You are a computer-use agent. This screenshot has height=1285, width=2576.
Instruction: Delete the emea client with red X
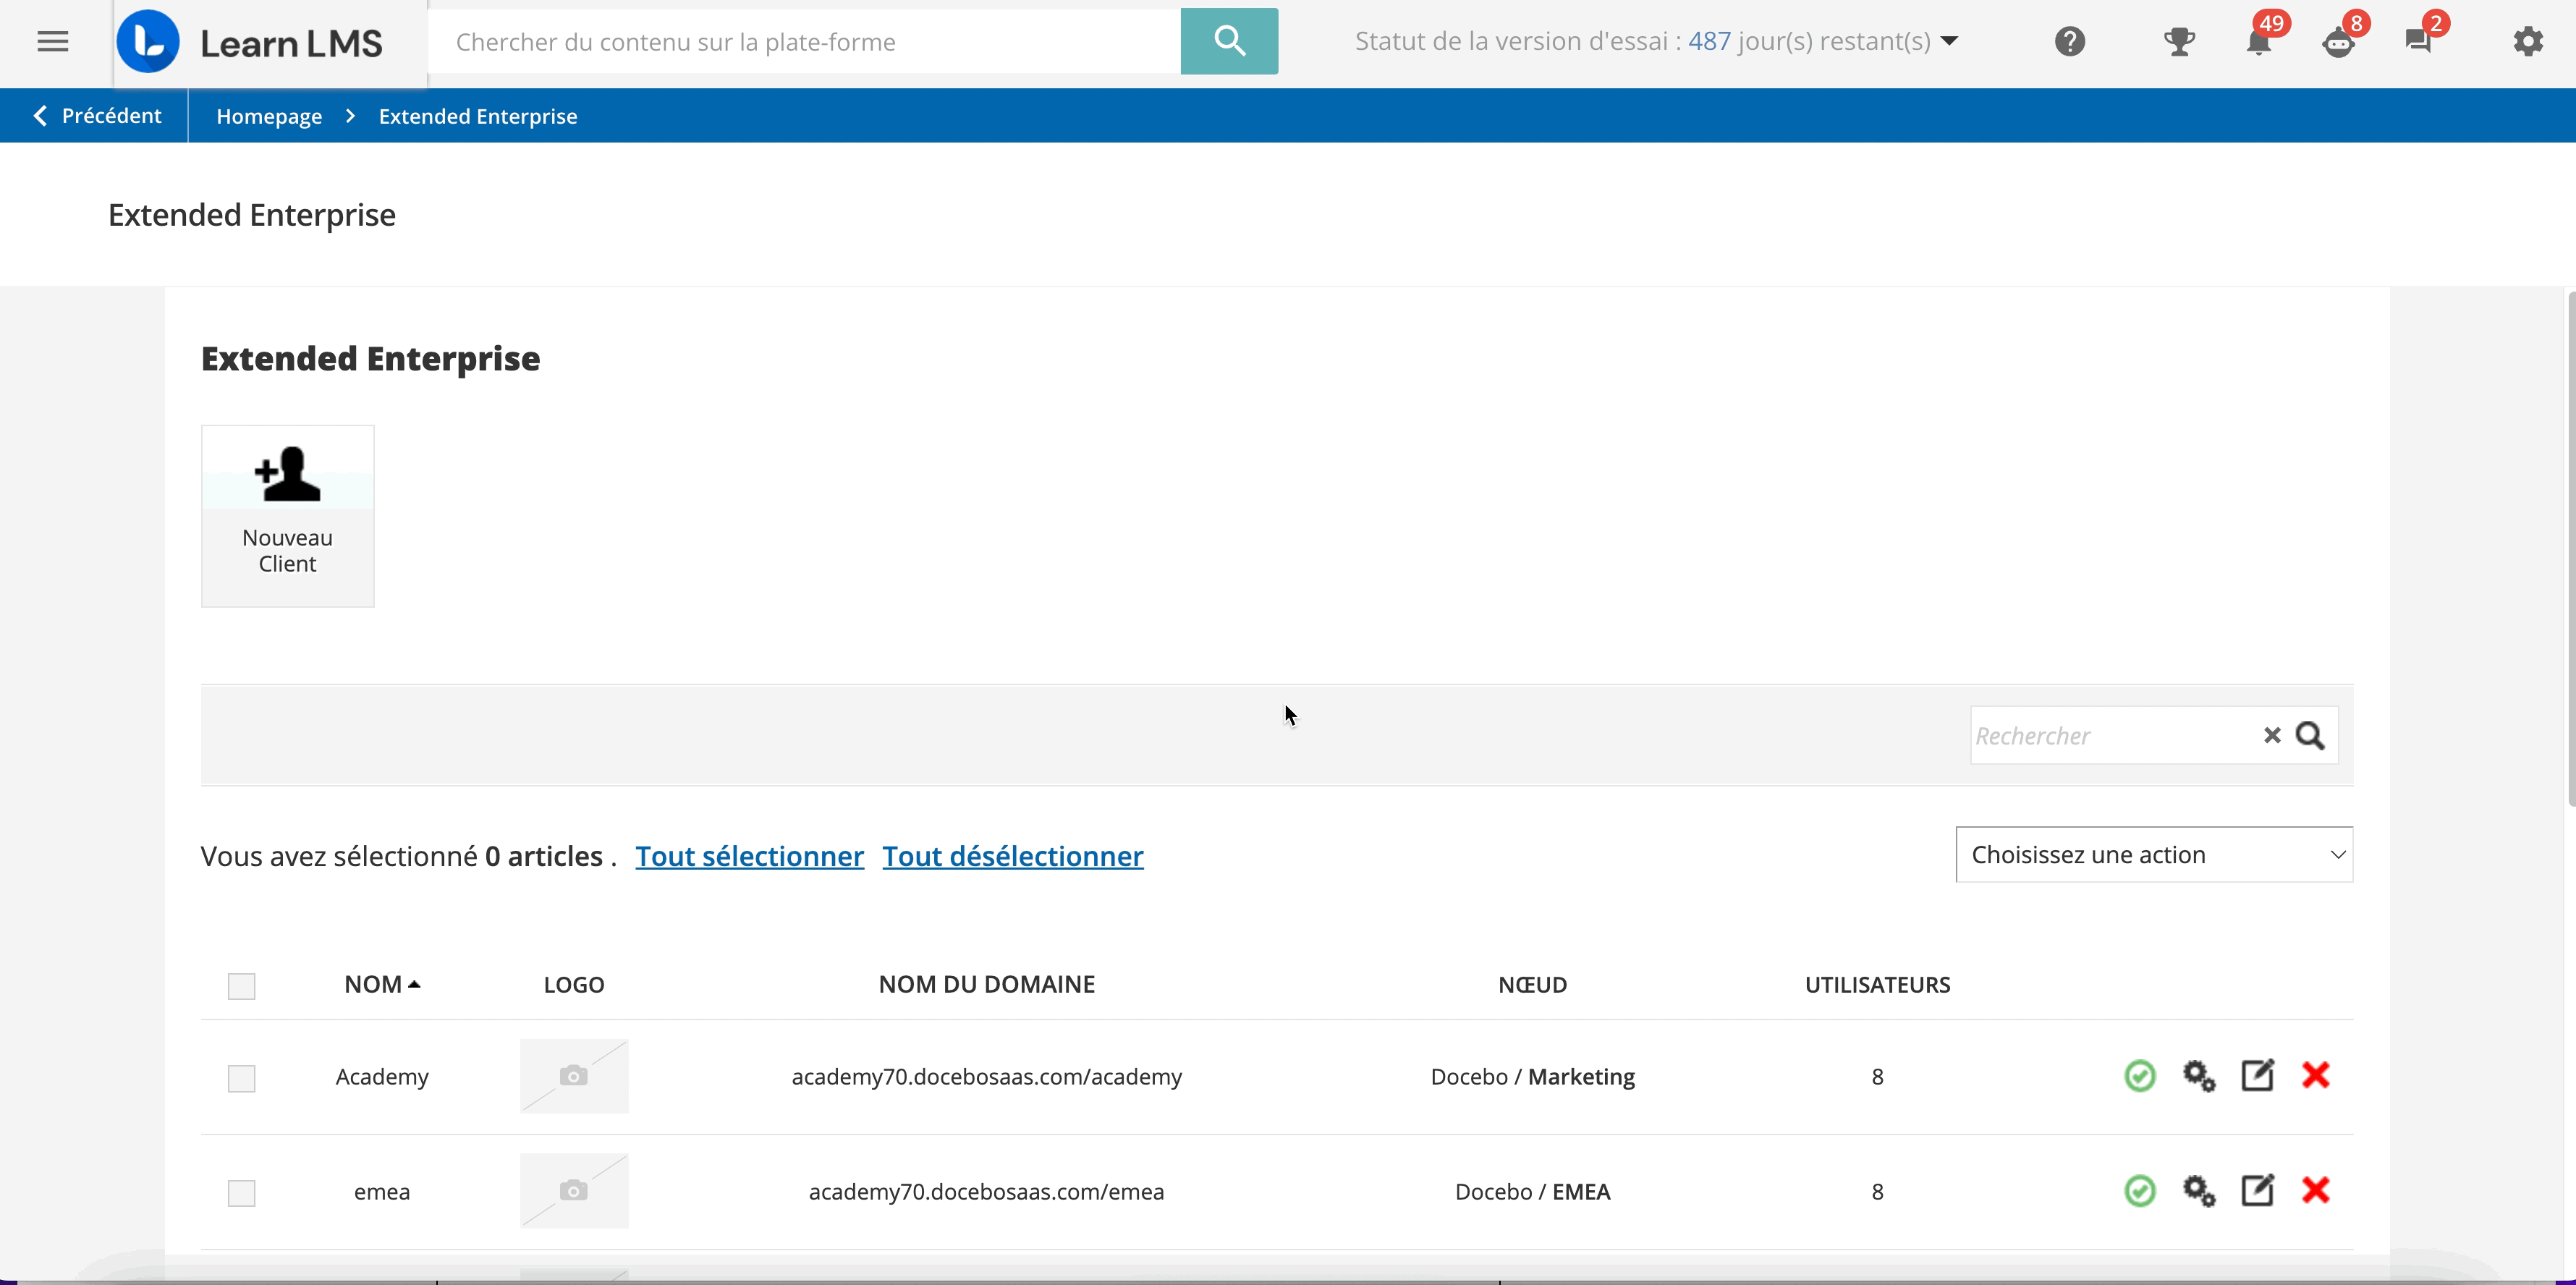(x=2316, y=1190)
